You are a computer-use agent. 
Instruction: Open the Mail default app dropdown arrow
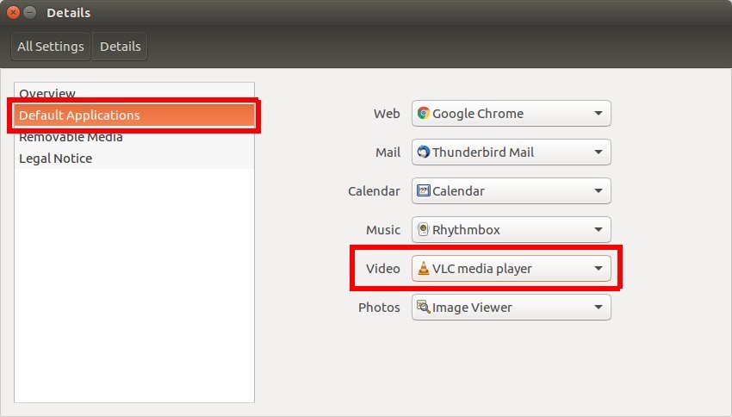point(598,152)
